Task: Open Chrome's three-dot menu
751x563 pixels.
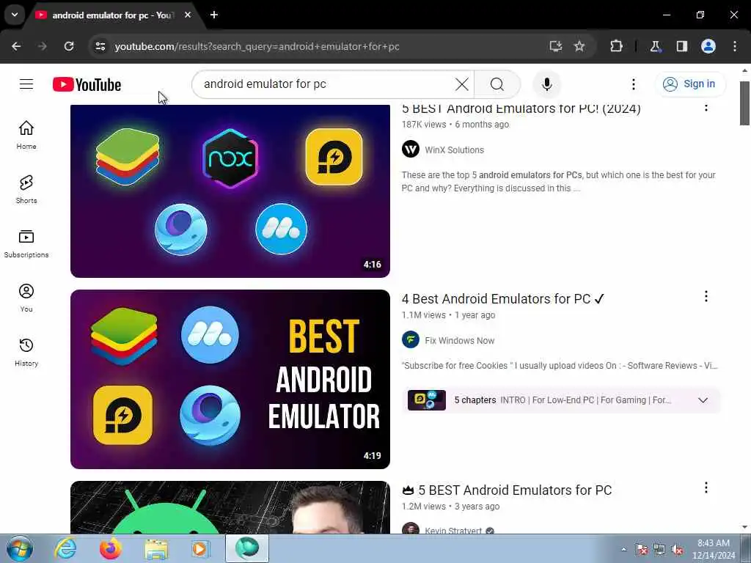Action: 735,46
